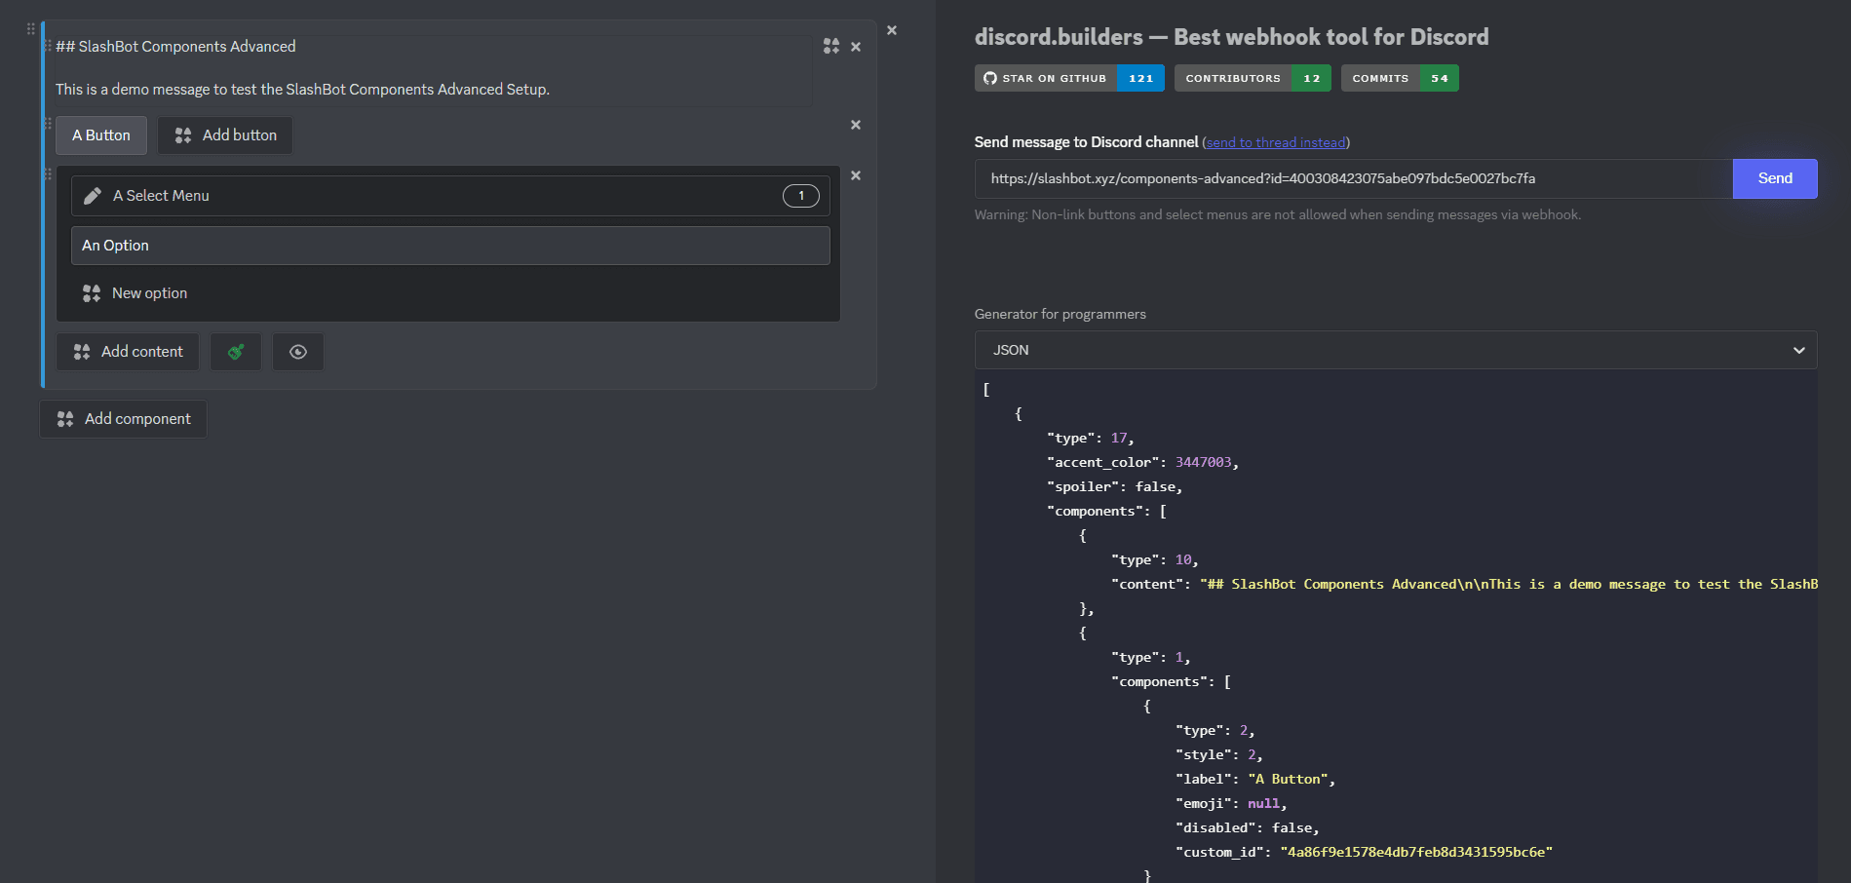Open the send to thread instead link
The height and width of the screenshot is (883, 1851).
(x=1276, y=142)
